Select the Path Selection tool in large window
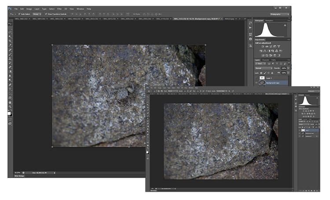Image resolution: width=330 pixels, height=200 pixels. (x=10, y=93)
